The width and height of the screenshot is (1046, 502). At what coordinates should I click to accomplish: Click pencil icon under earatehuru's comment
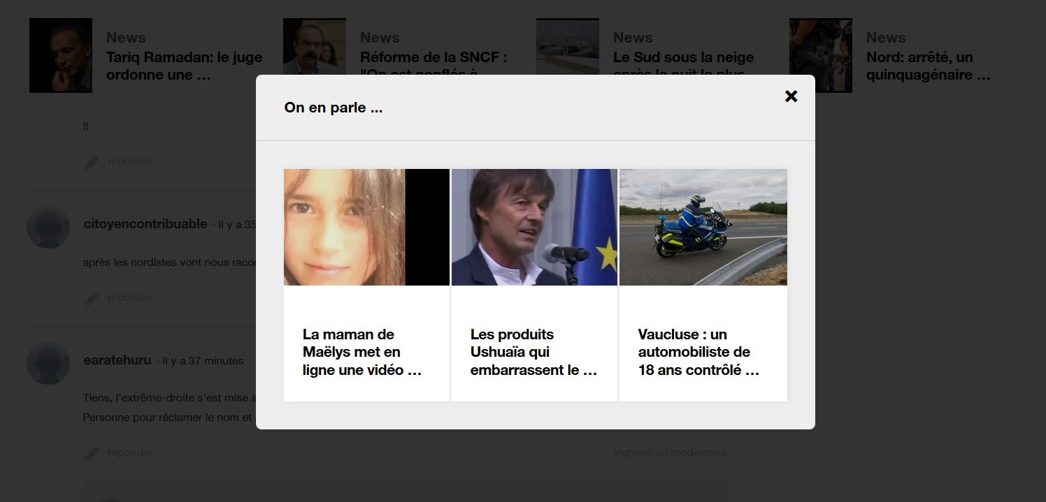(92, 454)
